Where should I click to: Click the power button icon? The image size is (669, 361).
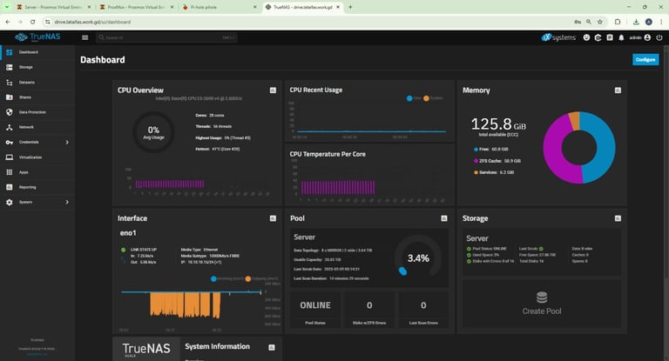[x=659, y=37]
